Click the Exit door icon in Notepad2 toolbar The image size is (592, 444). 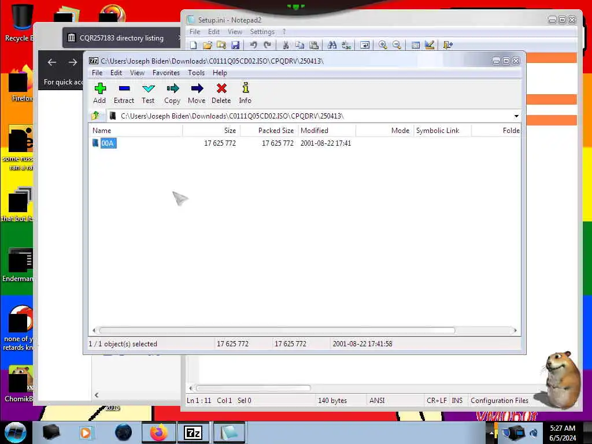click(x=448, y=45)
